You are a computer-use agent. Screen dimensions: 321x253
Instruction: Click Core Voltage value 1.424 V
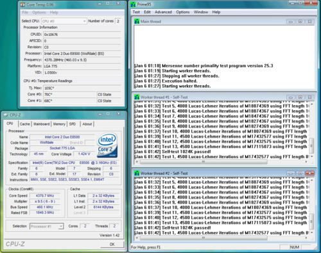pos(84,154)
